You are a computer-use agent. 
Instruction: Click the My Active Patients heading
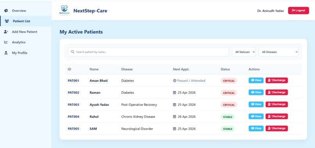pyautogui.click(x=81, y=32)
